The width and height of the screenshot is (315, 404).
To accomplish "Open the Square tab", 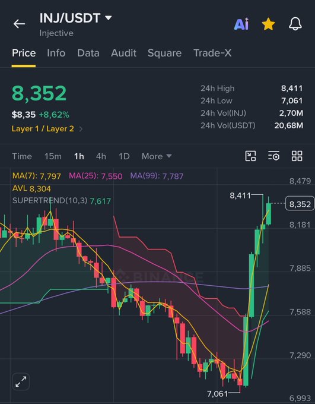I will pyautogui.click(x=164, y=53).
